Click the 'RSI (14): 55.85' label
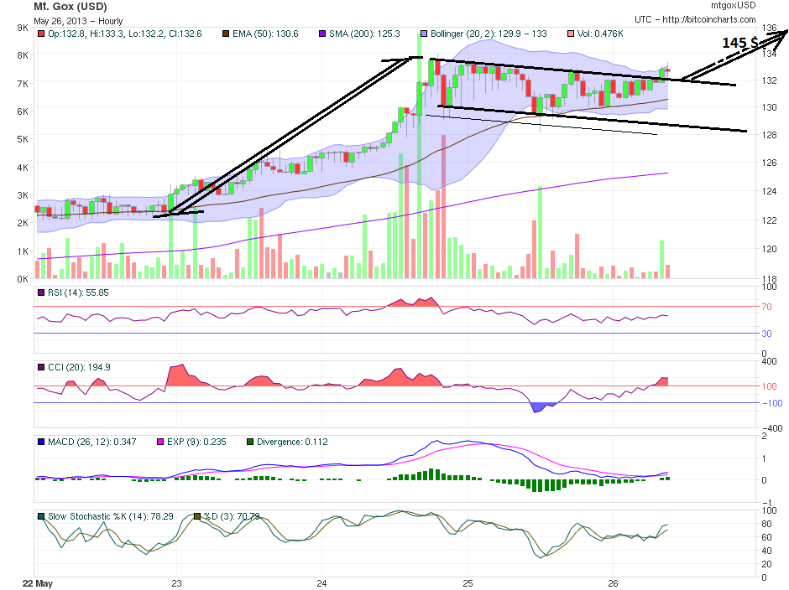The height and width of the screenshot is (590, 789). (x=78, y=292)
